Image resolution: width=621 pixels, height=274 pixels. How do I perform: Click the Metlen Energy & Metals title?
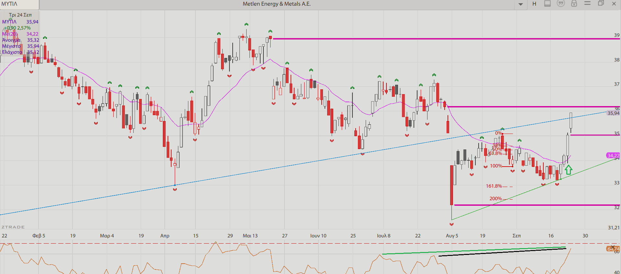[277, 4]
